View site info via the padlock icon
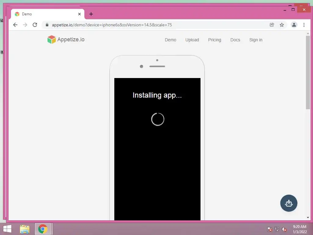The image size is (313, 235). (x=47, y=25)
